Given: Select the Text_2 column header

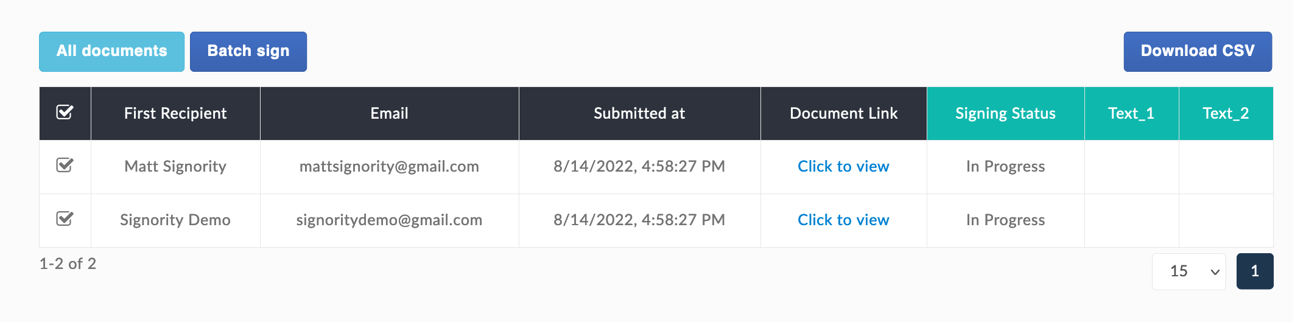Looking at the screenshot, I should [1226, 113].
